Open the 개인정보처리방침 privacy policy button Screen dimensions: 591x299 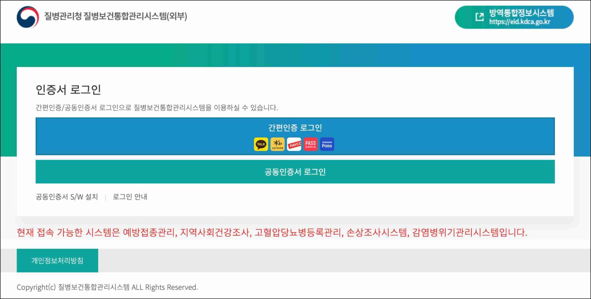[57, 260]
